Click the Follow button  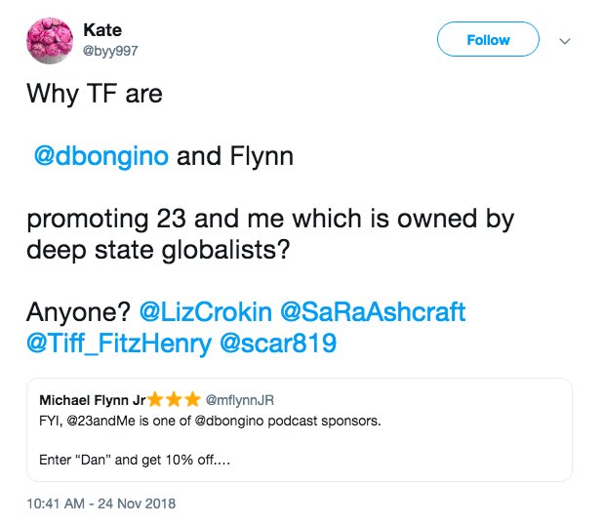point(488,40)
